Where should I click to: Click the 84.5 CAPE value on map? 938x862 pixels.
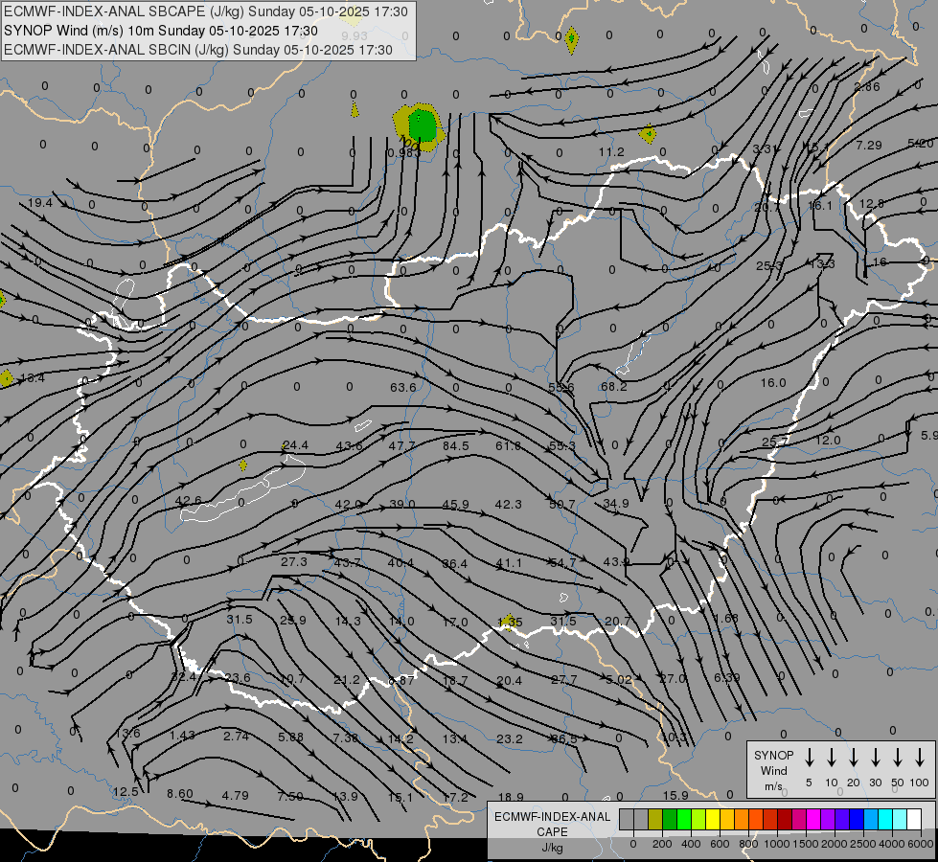coord(455,445)
